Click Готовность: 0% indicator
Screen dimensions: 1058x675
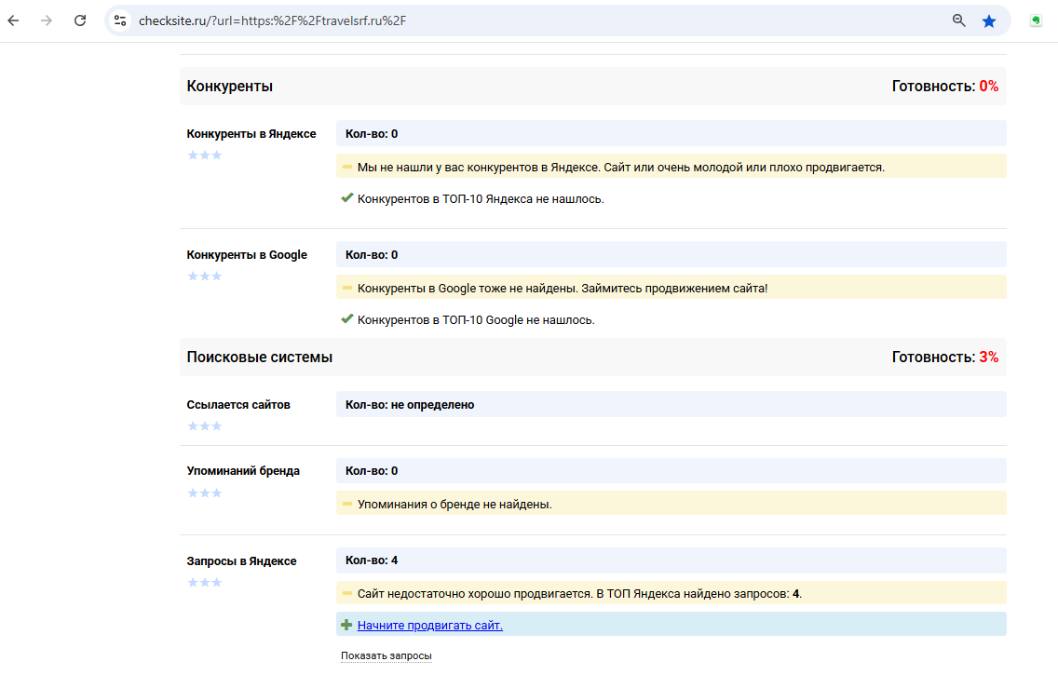pos(944,87)
